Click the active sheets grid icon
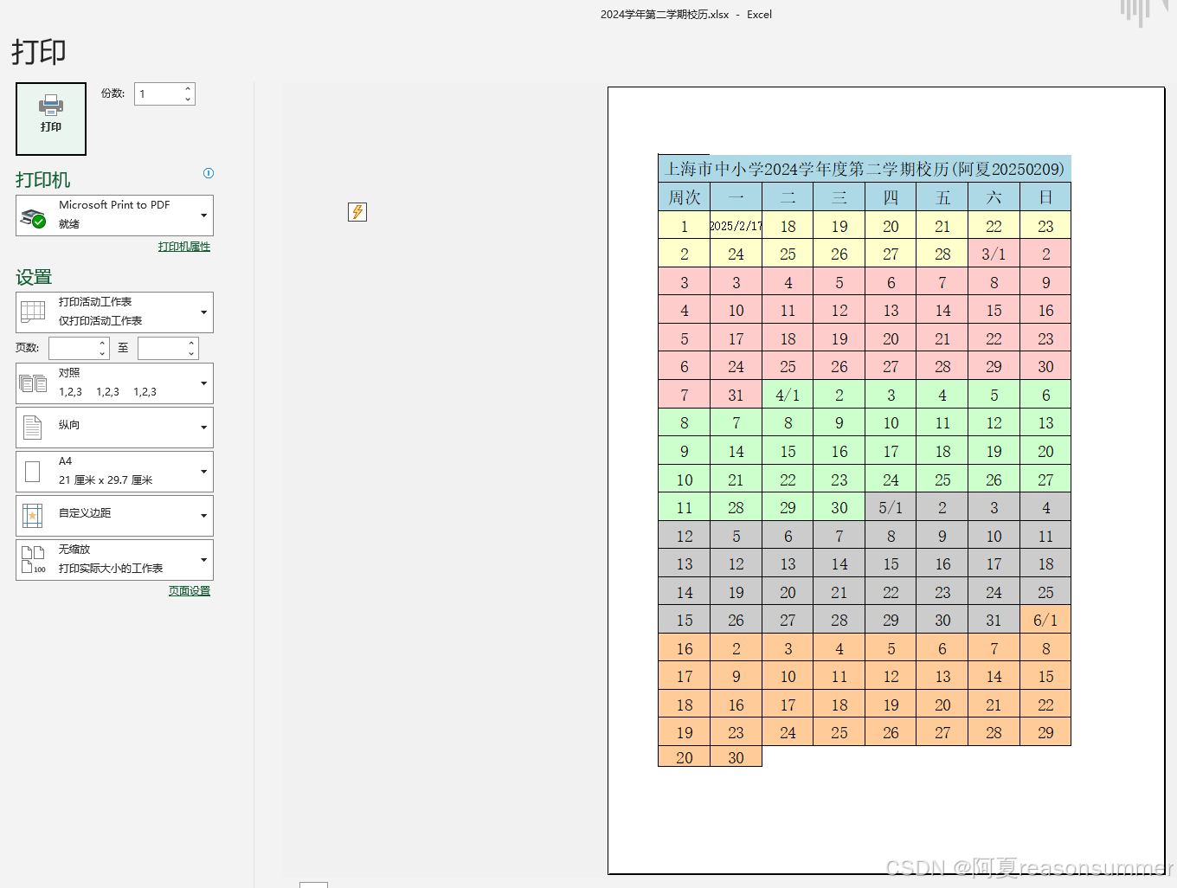The width and height of the screenshot is (1177, 888). (33, 312)
